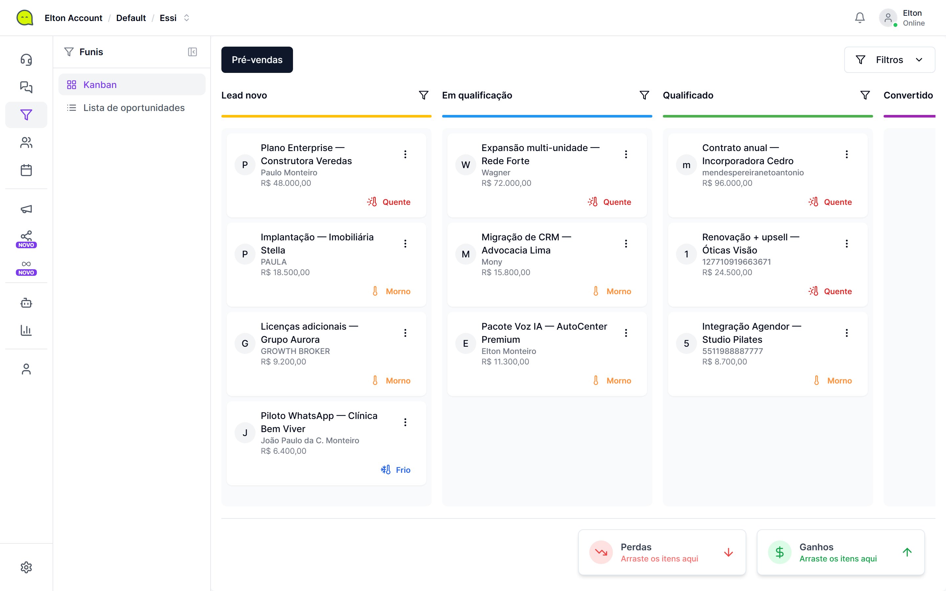Open options menu for Piloto WhatsApp card
946x591 pixels.
[405, 422]
